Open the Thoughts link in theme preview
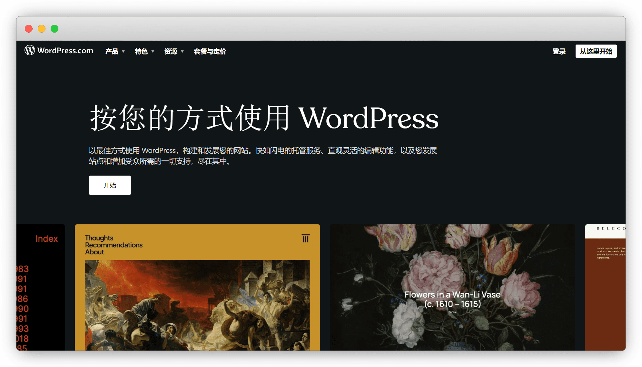Image resolution: width=642 pixels, height=367 pixels. (99, 238)
